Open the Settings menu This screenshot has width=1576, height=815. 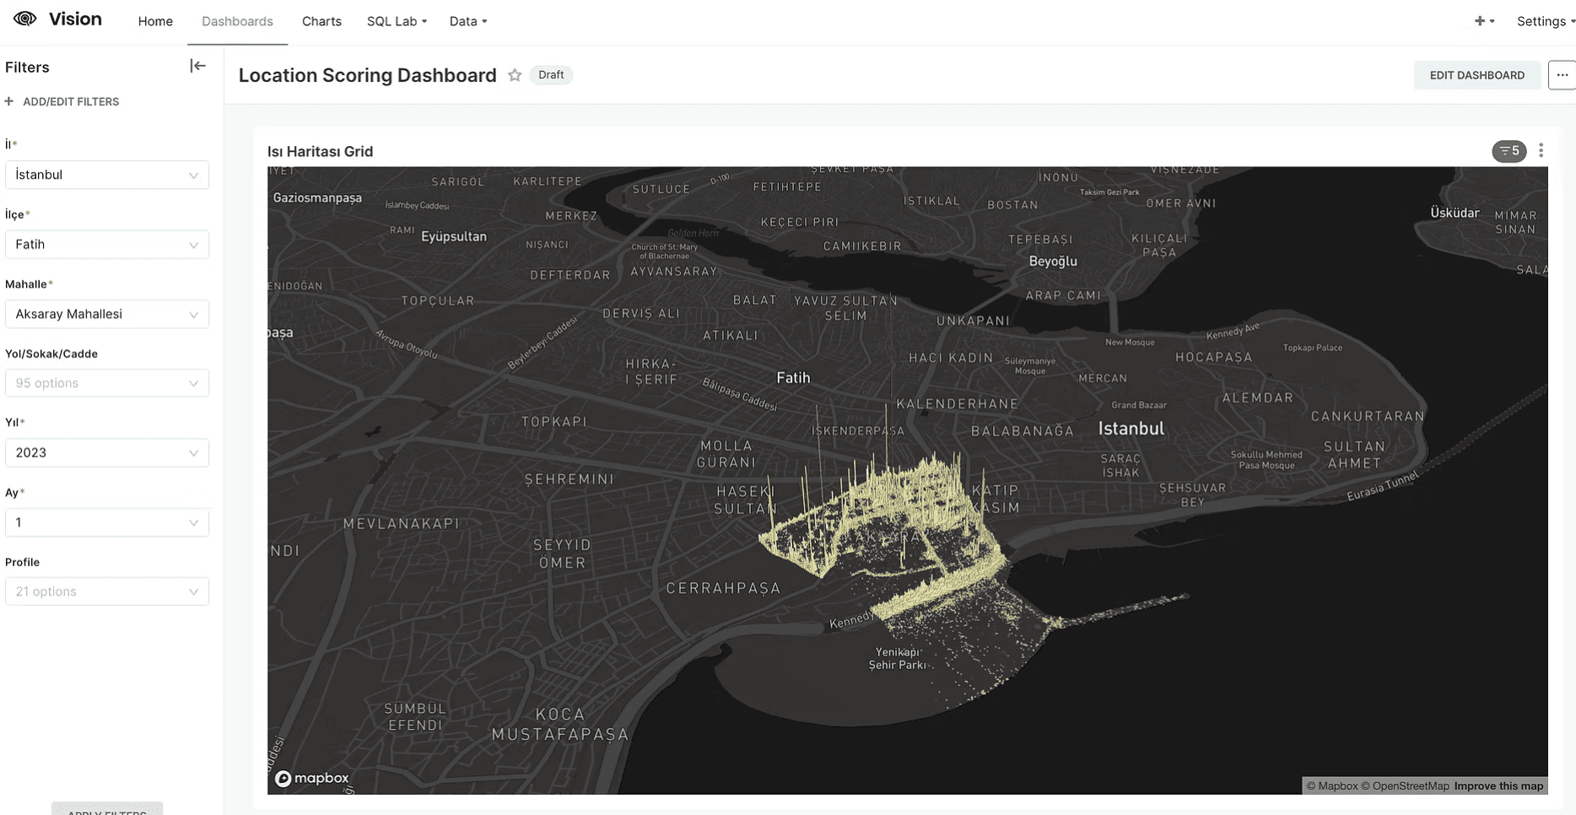coord(1545,21)
